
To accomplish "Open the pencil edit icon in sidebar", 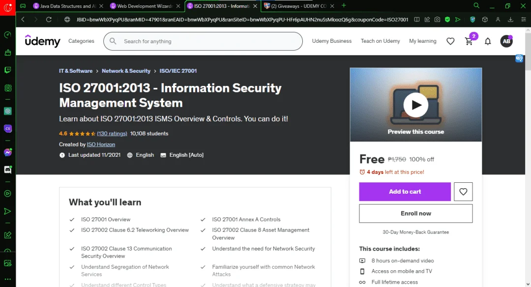I will click(7, 235).
